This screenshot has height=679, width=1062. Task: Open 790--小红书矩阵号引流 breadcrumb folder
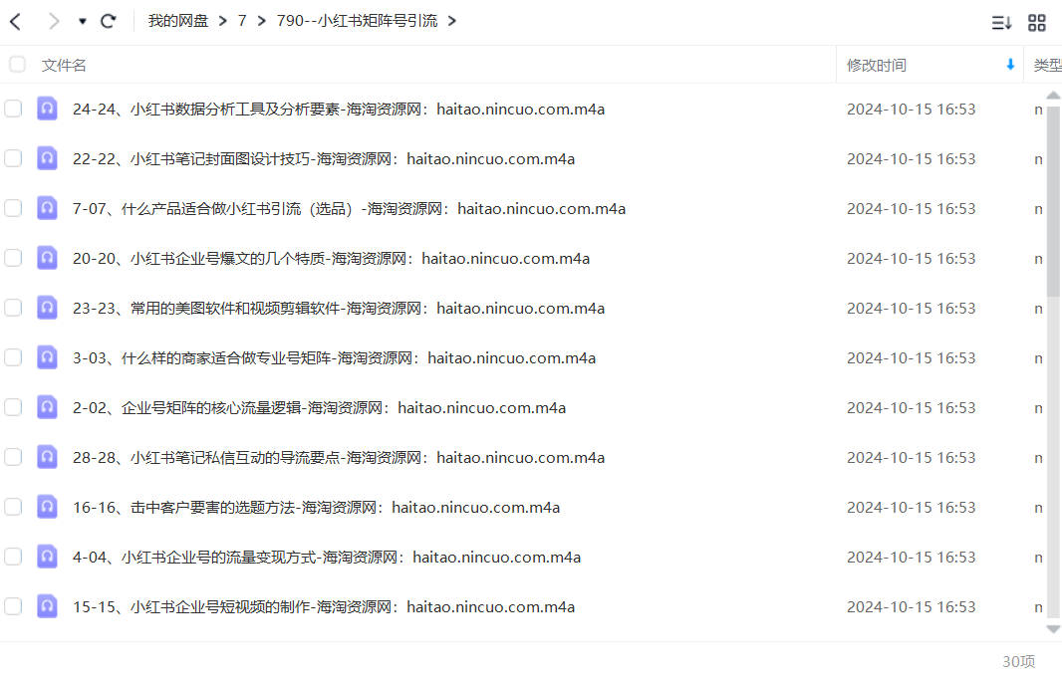click(x=357, y=21)
